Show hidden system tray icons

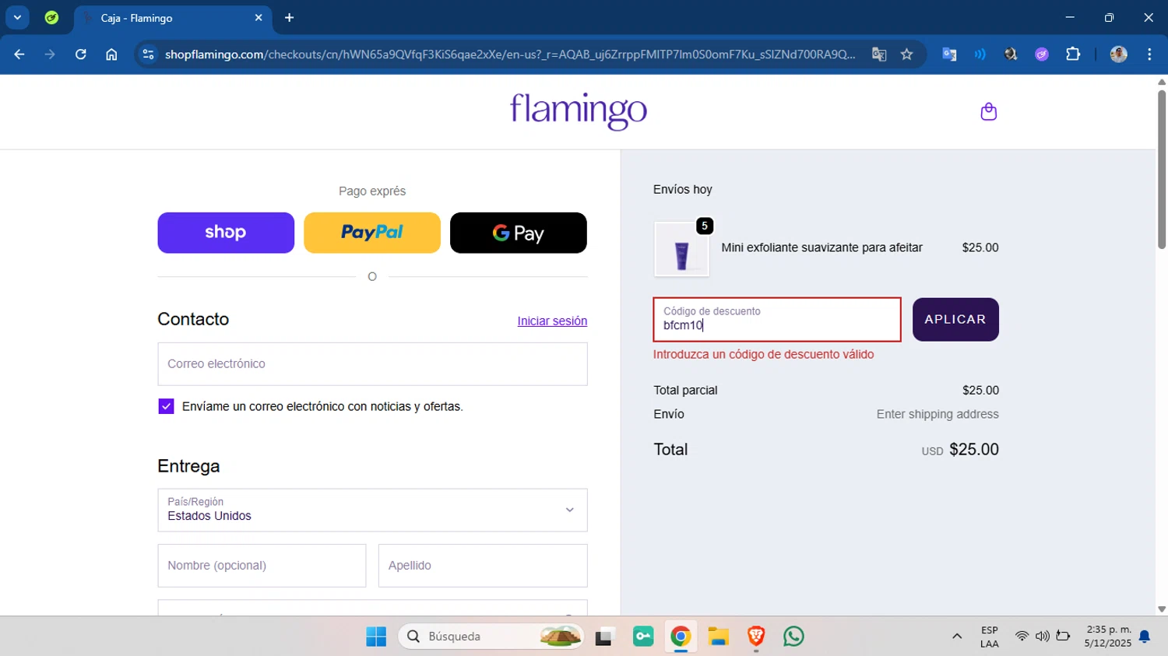957,637
